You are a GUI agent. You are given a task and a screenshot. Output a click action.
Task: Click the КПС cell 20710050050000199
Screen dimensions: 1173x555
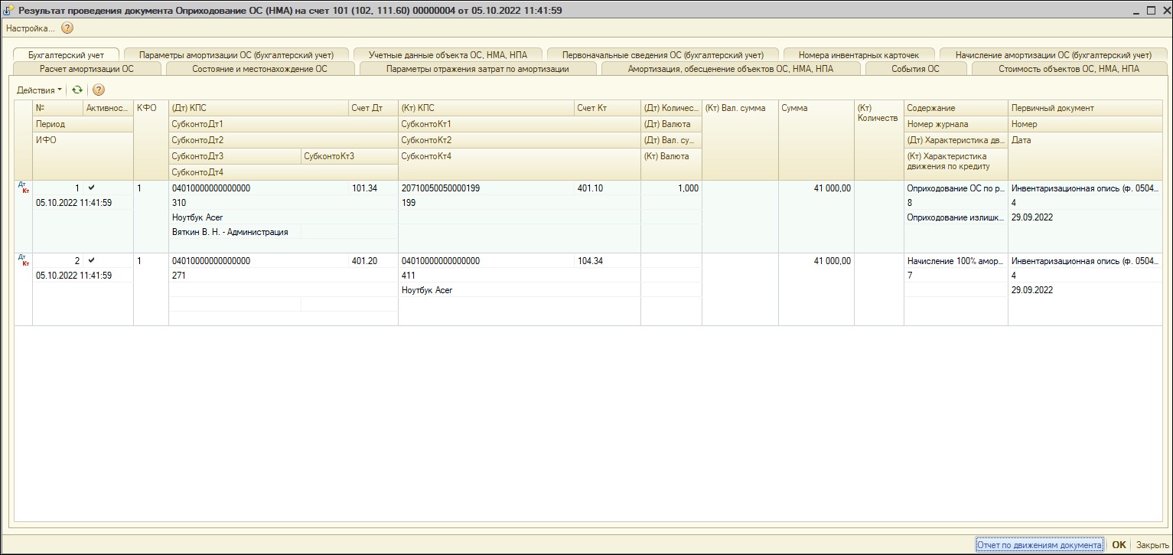click(x=486, y=188)
